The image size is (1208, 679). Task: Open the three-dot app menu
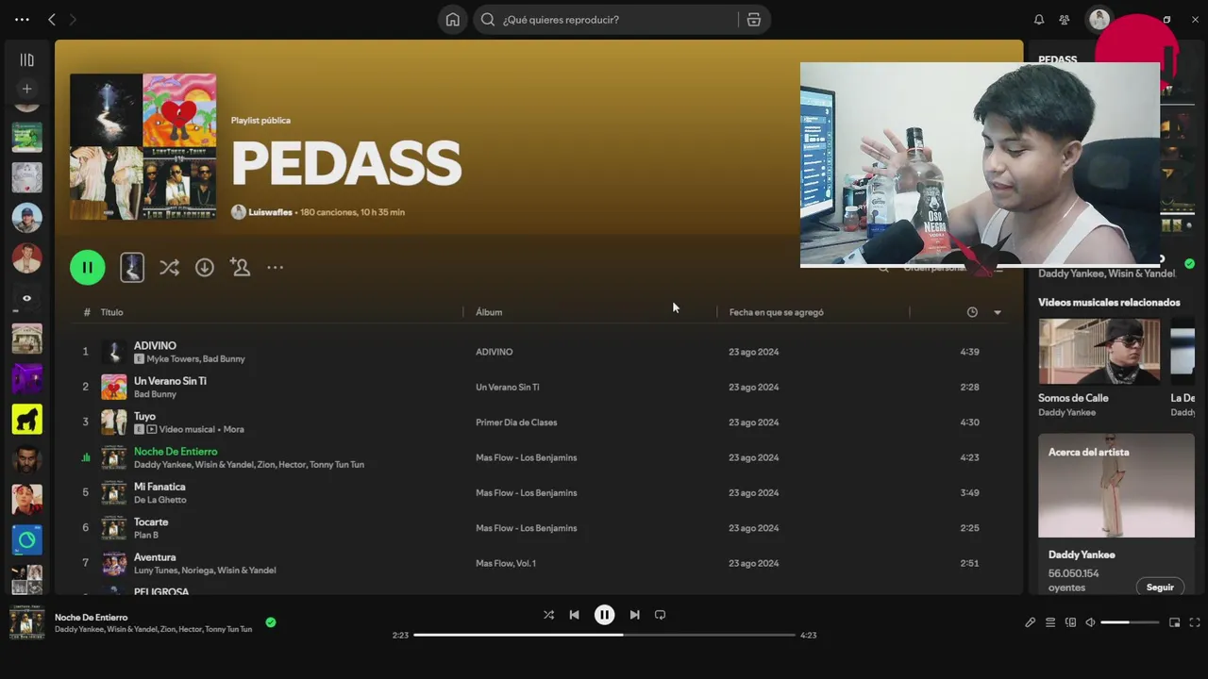tap(22, 20)
